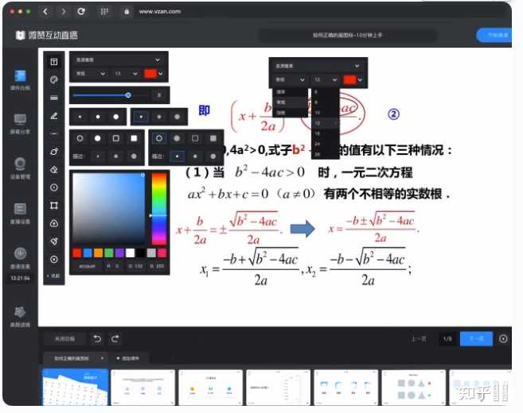This screenshot has height=413, width=523.
Task: Select the Text tool in whiteboard toolbar
Action: click(x=53, y=62)
